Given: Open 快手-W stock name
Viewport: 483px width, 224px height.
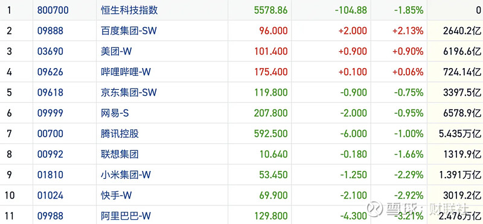Looking at the screenshot, I should tap(116, 196).
